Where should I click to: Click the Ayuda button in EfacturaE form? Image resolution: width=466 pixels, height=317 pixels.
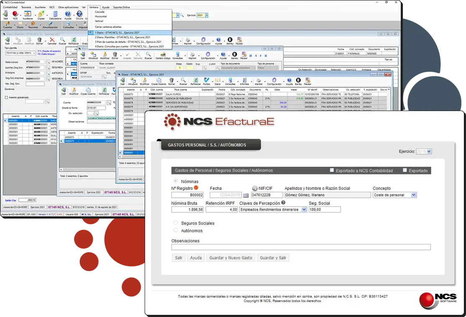pyautogui.click(x=196, y=258)
